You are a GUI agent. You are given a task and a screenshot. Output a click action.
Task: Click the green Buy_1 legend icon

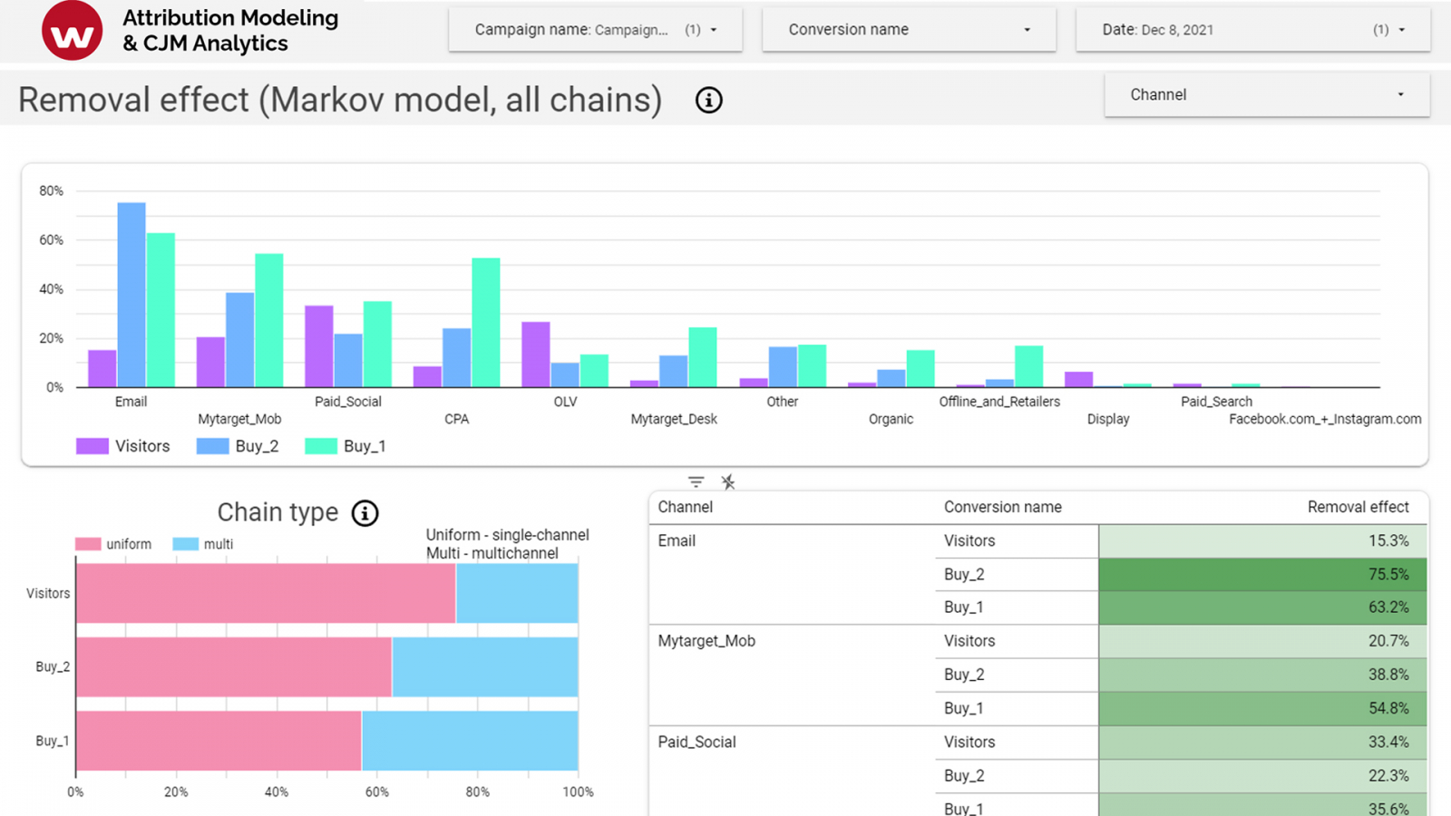[321, 446]
